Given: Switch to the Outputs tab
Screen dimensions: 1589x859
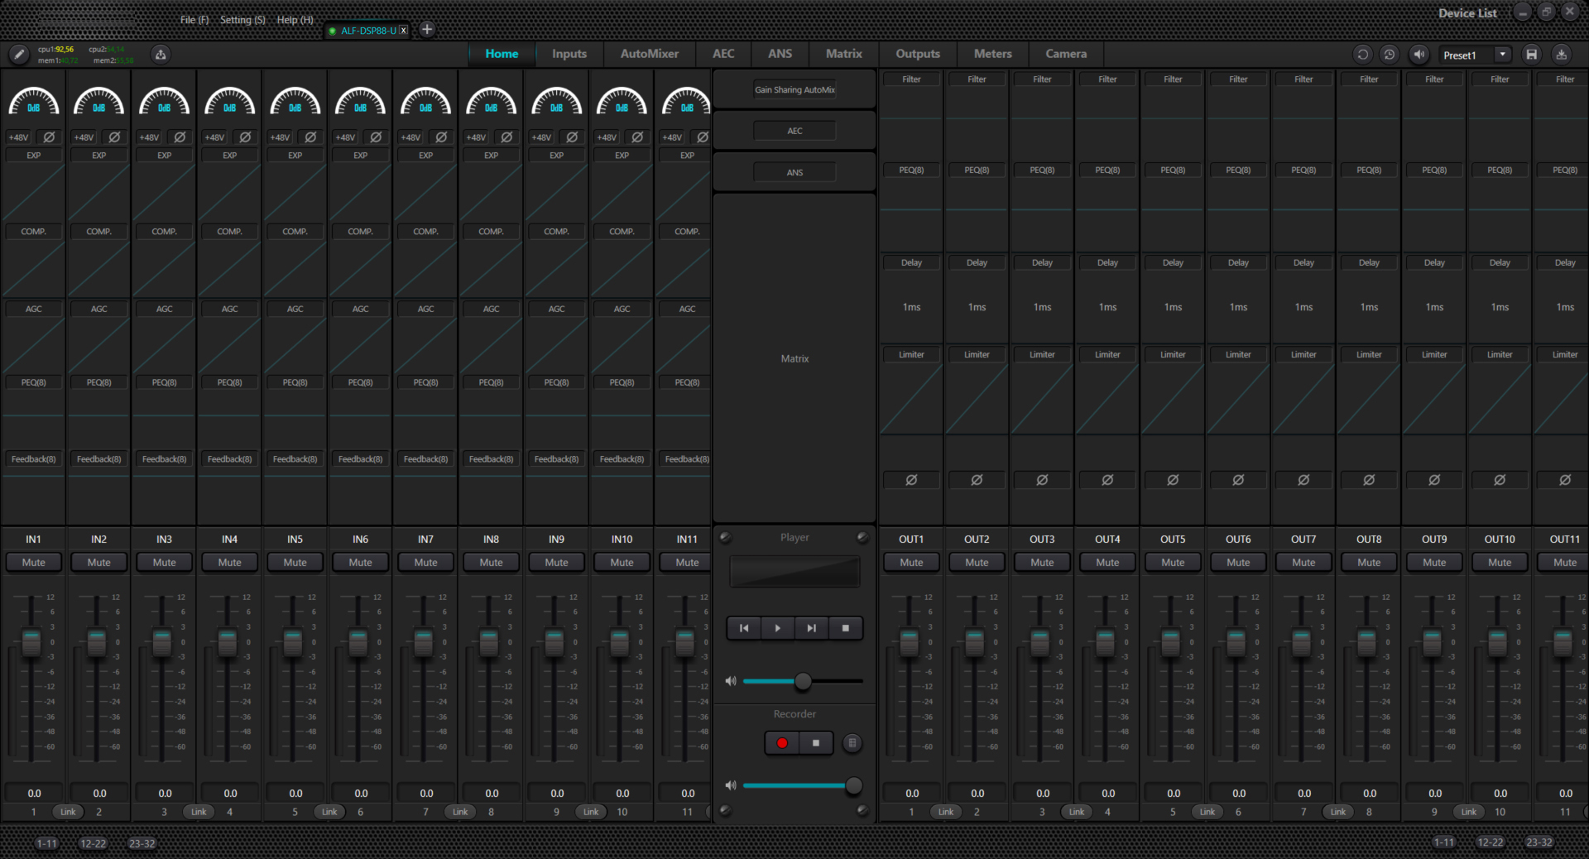Looking at the screenshot, I should click(x=918, y=54).
